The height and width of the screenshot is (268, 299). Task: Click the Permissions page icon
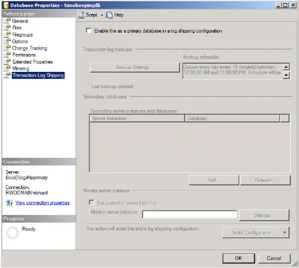(x=7, y=55)
